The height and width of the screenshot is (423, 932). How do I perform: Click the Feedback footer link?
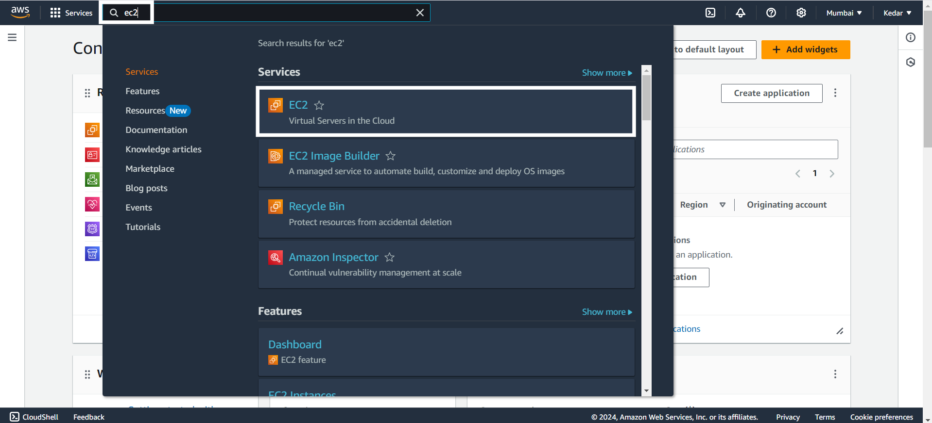(89, 417)
